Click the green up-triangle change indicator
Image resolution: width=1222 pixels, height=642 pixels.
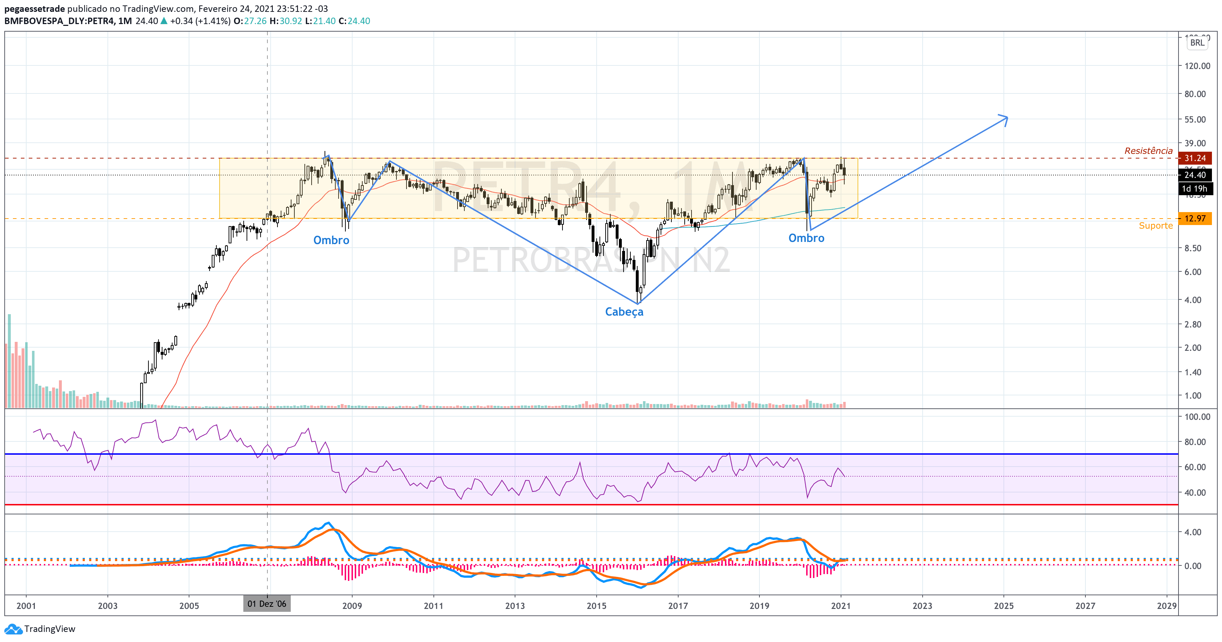164,21
